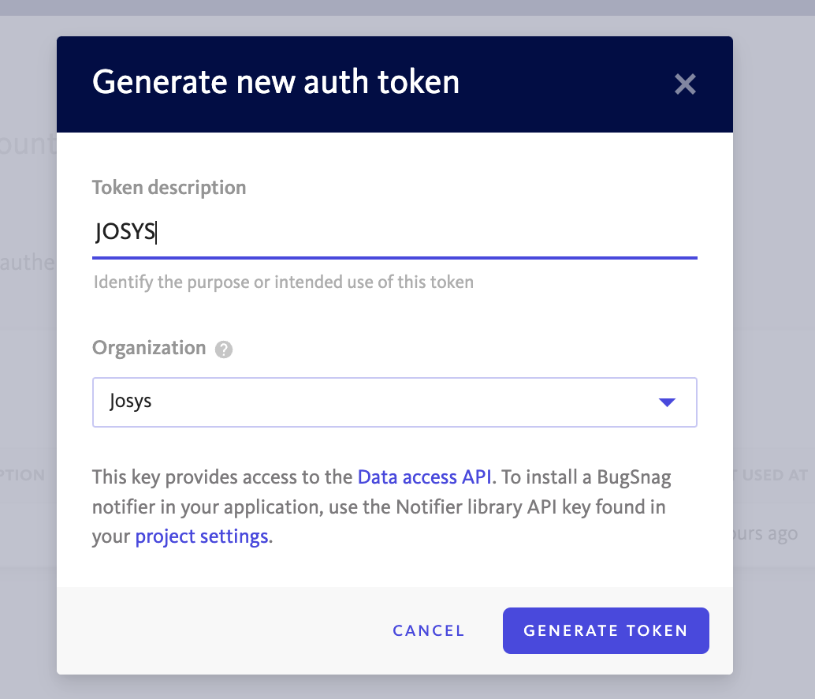Click the typed JOSYS text in the field
Viewport: 815px width, 699px height.
(125, 233)
